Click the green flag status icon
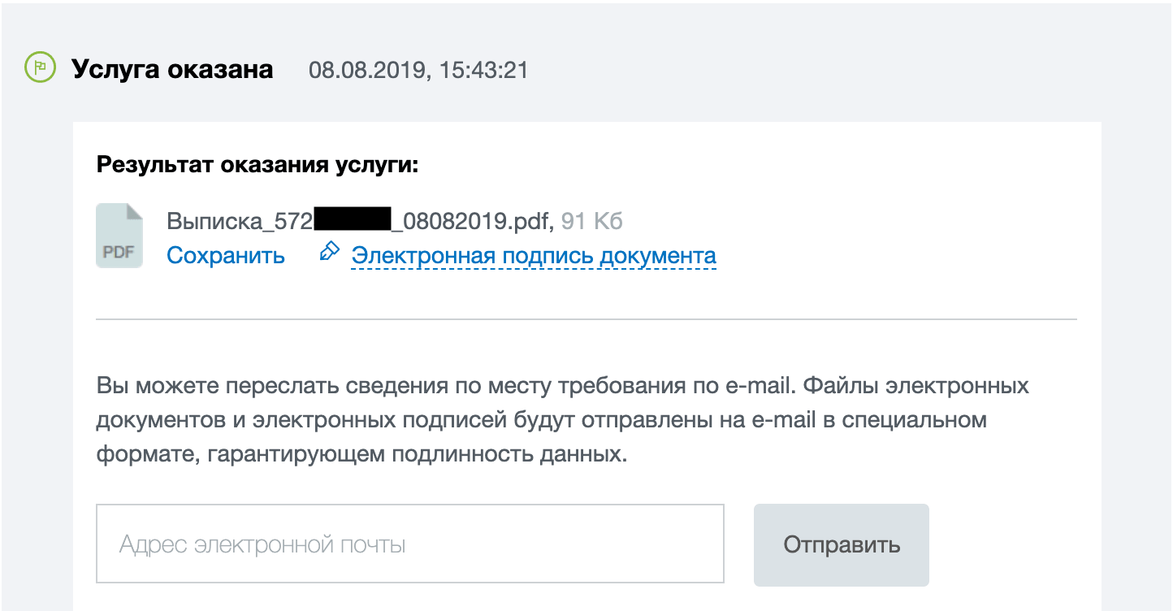The width and height of the screenshot is (1173, 611). click(39, 68)
